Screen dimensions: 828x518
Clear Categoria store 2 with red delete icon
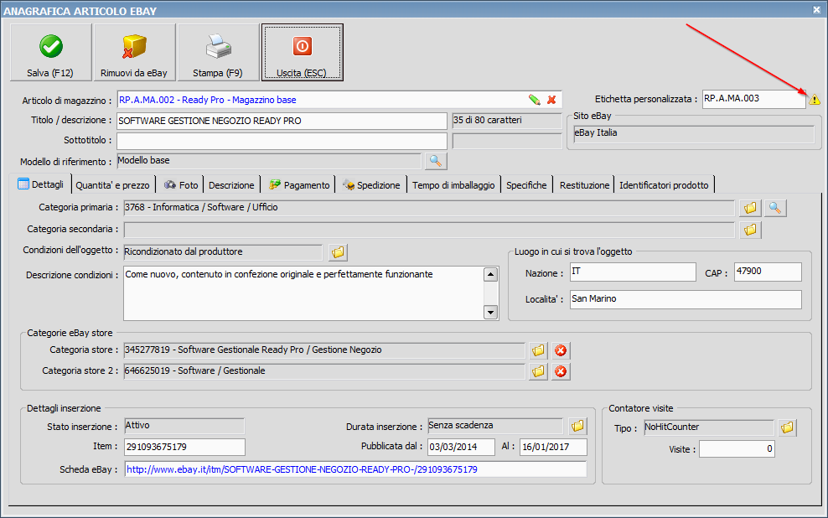point(561,371)
